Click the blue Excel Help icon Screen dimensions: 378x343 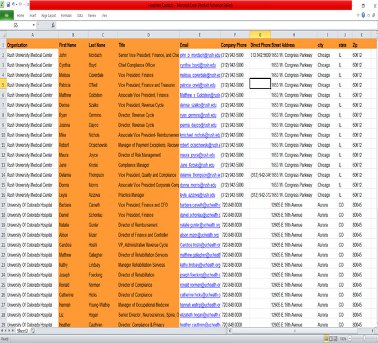pos(363,15)
